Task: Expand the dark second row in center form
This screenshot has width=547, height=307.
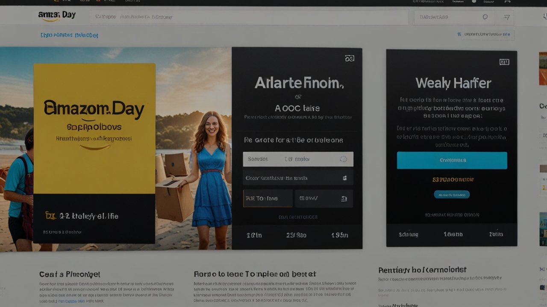Action: [x=297, y=178]
